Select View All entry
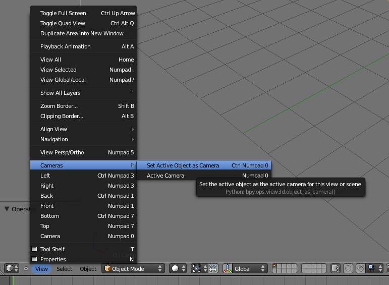The width and height of the screenshot is (389, 285). point(84,60)
